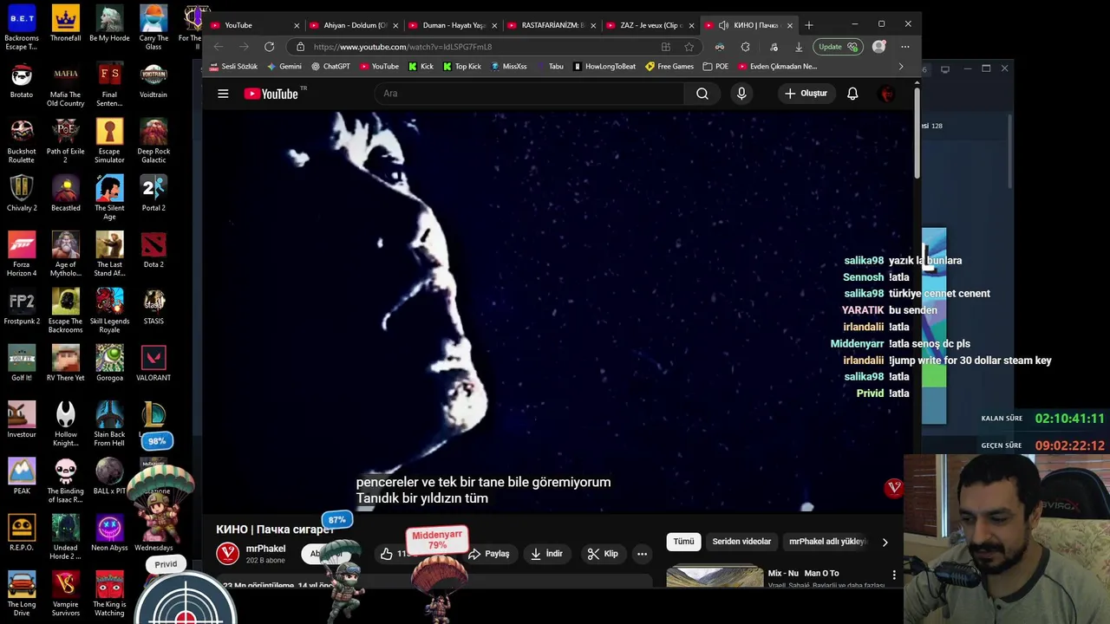1110x624 pixels.
Task: Click the browser profile avatar icon
Action: pyautogui.click(x=879, y=47)
